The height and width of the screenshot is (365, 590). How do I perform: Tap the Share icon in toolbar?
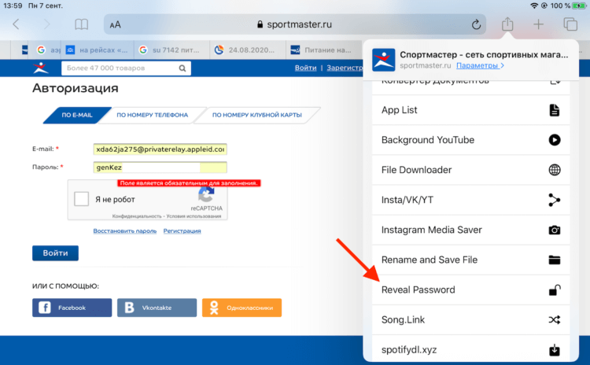pyautogui.click(x=507, y=24)
